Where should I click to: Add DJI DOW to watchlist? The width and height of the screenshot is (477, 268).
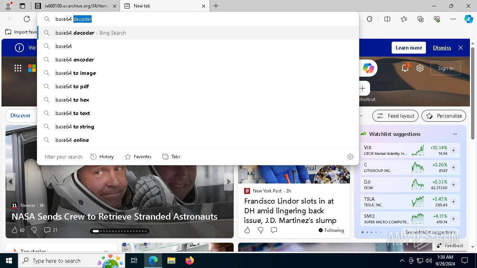(454, 185)
